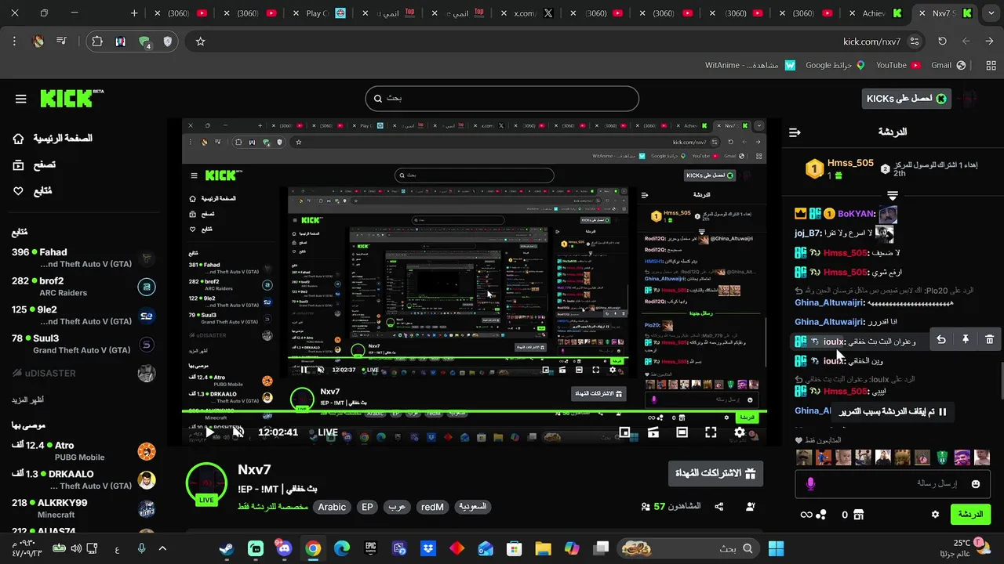The width and height of the screenshot is (1004, 564).
Task: Select the Arabic tag
Action: point(332,507)
